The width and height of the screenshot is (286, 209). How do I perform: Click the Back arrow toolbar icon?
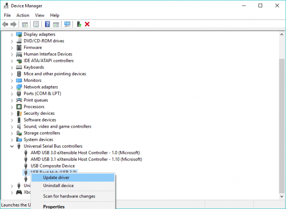pyautogui.click(x=5, y=24)
